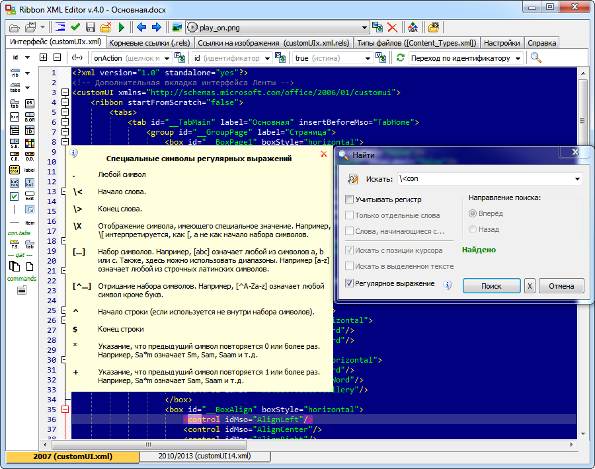595x469 pixels.
Task: Switch to the '2010/2013 (customUI14.xml)' bottom tab
Action: pyautogui.click(x=205, y=456)
